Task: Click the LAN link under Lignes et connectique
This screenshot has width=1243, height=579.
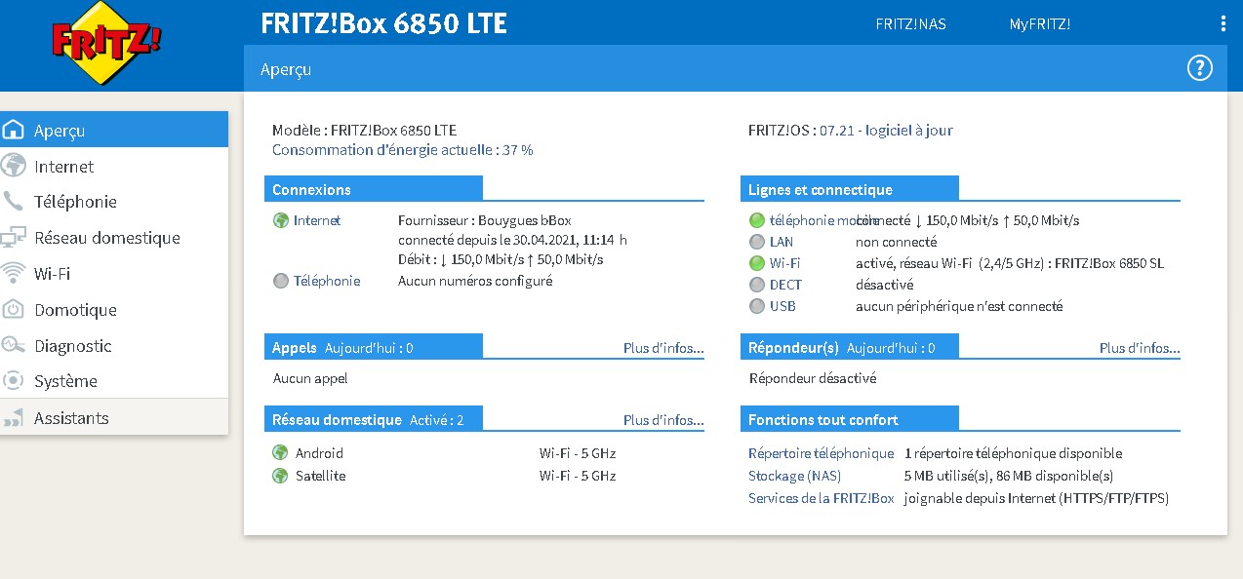Action: [782, 242]
